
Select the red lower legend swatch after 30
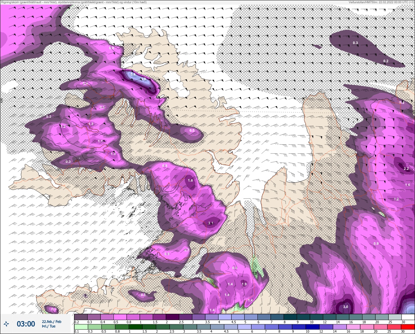click(x=408, y=327)
